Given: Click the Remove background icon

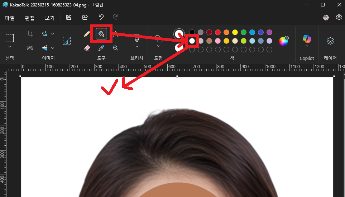Looking at the screenshot, I should 30,48.
